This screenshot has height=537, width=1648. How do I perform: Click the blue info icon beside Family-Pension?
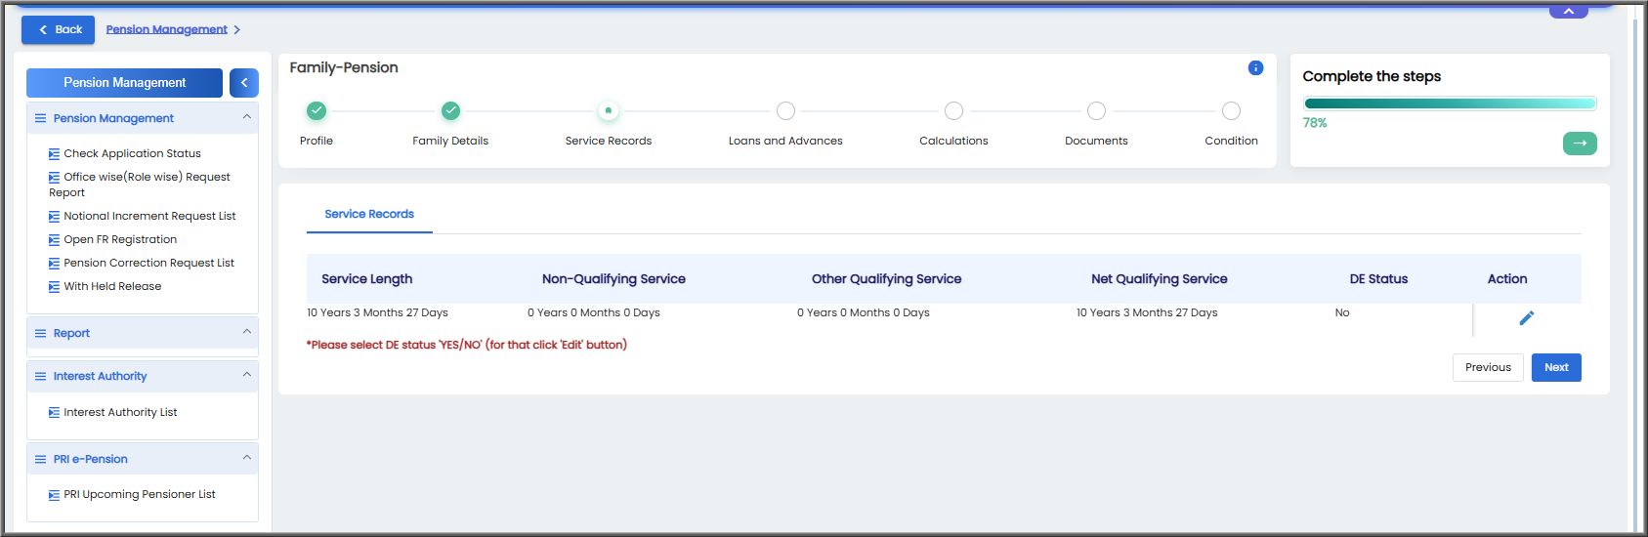(1255, 68)
